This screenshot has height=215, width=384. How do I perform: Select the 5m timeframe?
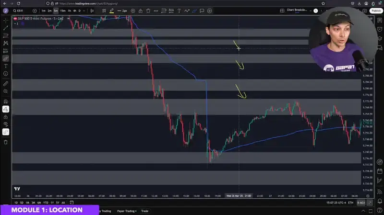coord(56,11)
